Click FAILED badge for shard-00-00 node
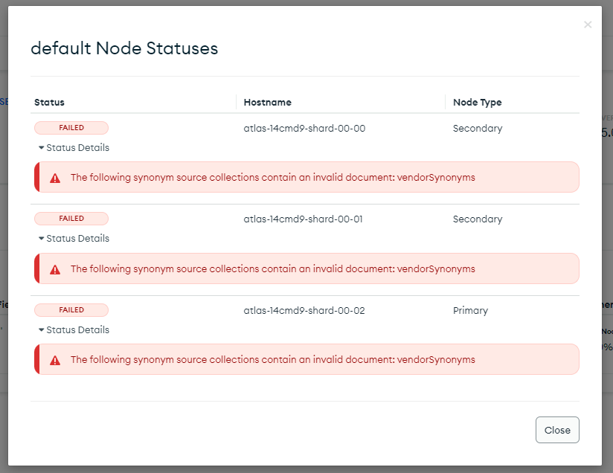Viewport: 613px width, 473px height. pyautogui.click(x=71, y=128)
